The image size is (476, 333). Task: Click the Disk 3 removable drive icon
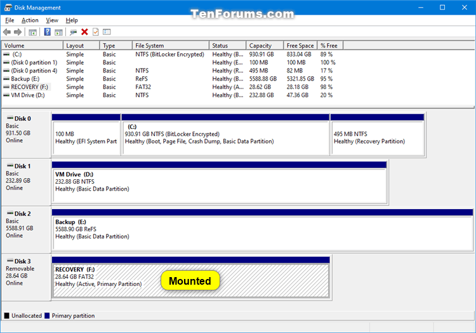[x=10, y=261]
